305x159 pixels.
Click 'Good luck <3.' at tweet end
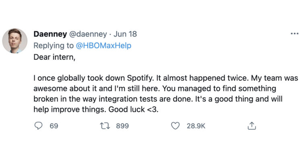pos(134,109)
